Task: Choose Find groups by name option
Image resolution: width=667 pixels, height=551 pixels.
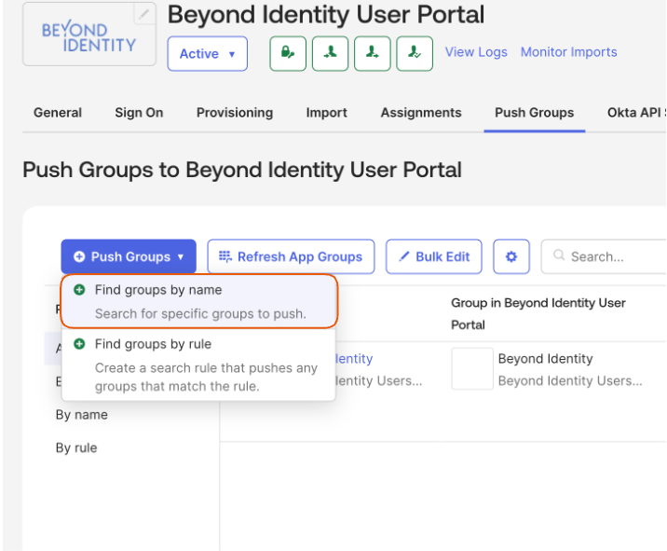Action: (199, 301)
